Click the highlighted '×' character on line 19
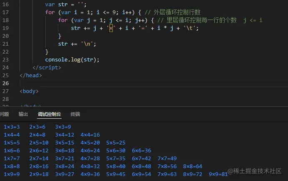The width and height of the screenshot is (288, 181). pos(111,28)
